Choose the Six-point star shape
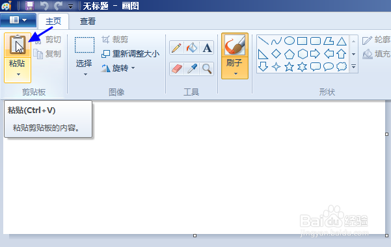This screenshot has width=391, height=247. click(x=303, y=67)
